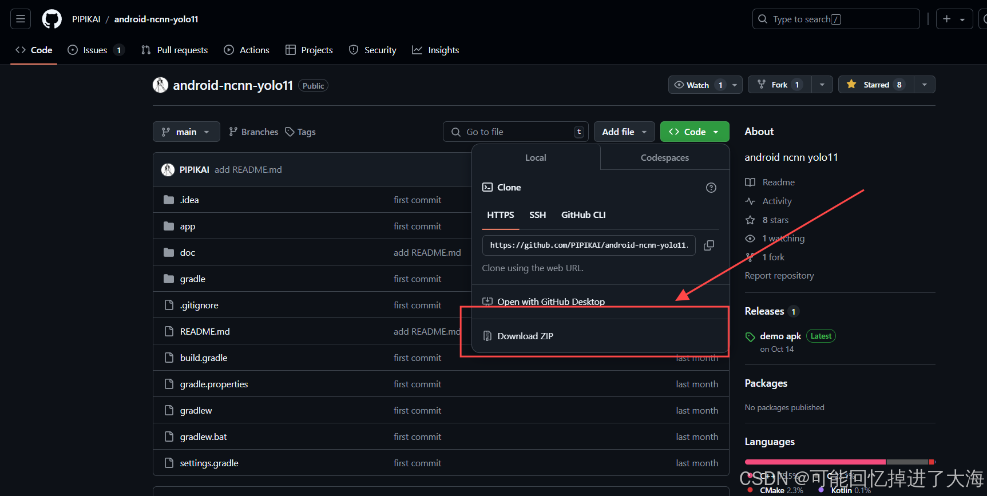Open the Starred lists dropdown arrow

[925, 85]
